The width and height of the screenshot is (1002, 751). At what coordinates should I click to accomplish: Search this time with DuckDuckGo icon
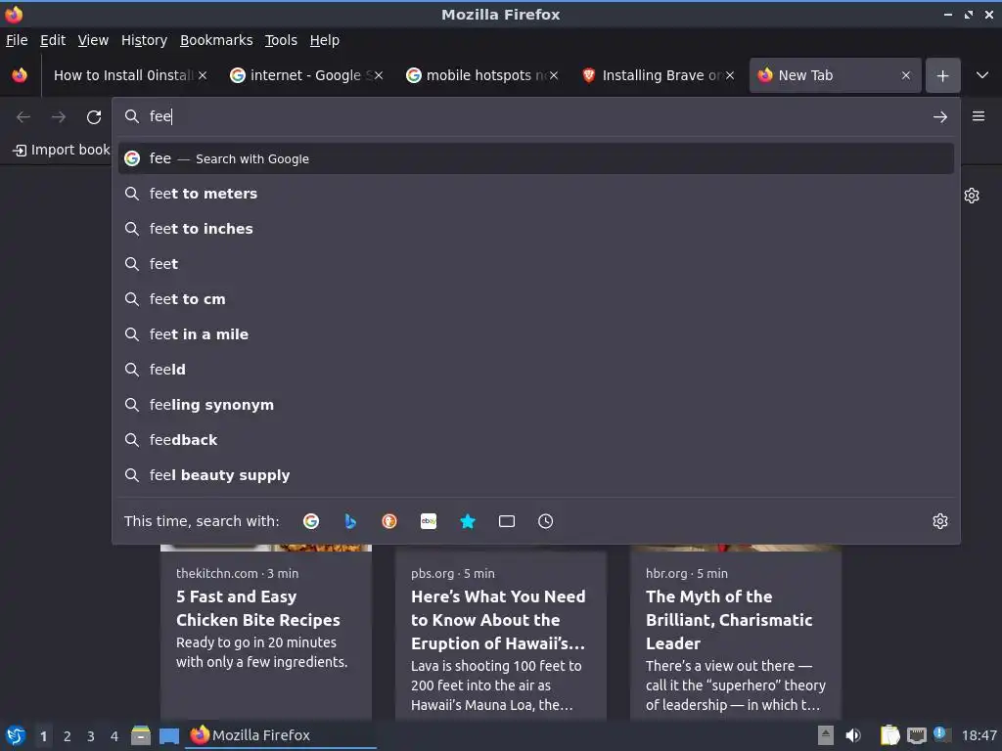(x=389, y=521)
